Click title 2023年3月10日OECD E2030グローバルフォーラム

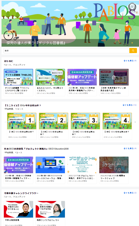(x=50, y=177)
